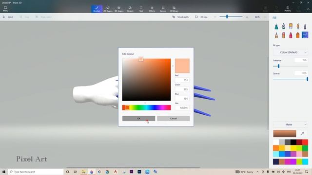This screenshot has width=312, height=175.
Task: Switch to the Text tab
Action: pyautogui.click(x=141, y=9)
